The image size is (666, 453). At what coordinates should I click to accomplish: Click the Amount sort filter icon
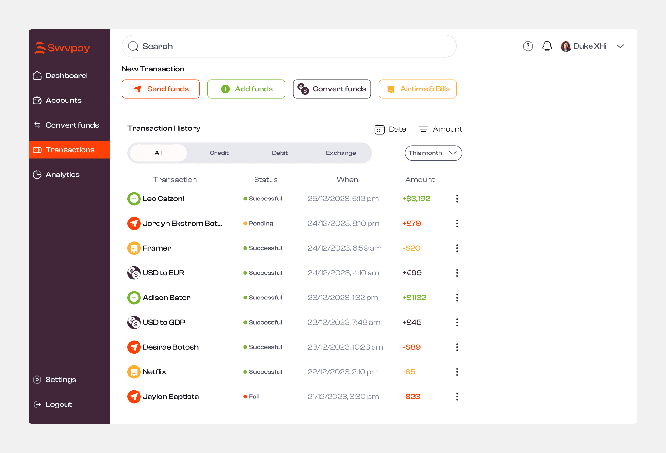[x=423, y=129]
